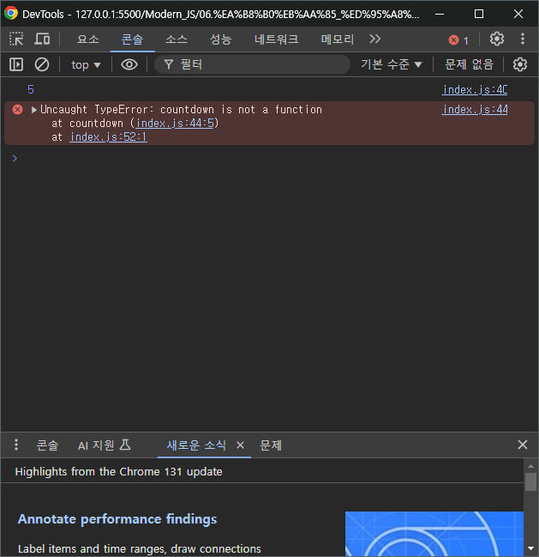This screenshot has height=557, width=539.
Task: Open the three-dot customize DevTools menu
Action: (523, 39)
